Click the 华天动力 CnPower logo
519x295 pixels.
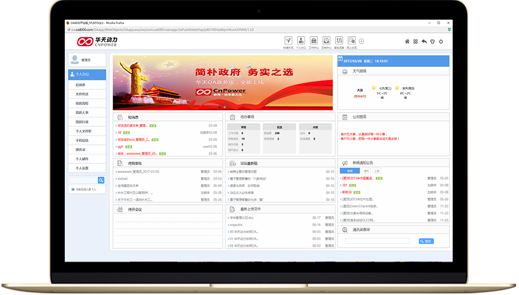pos(97,41)
